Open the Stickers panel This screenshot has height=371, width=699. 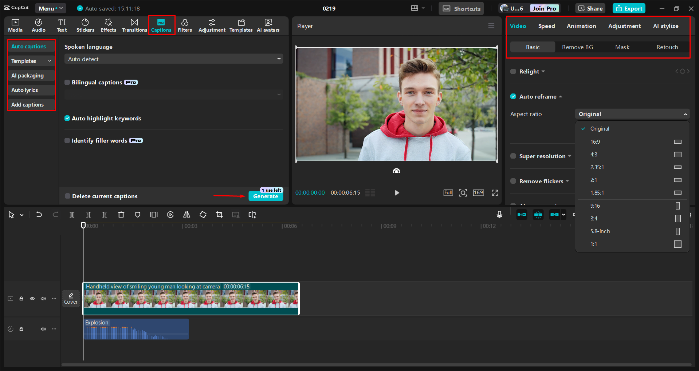pyautogui.click(x=85, y=25)
